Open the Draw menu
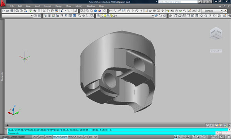 tap(69, 6)
